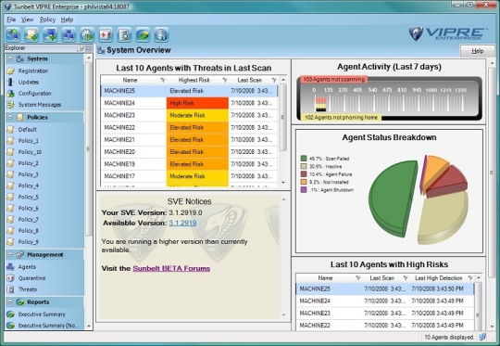The image size is (500, 346).
Task: Select Policy_2 in the policies list
Action: tap(28, 163)
